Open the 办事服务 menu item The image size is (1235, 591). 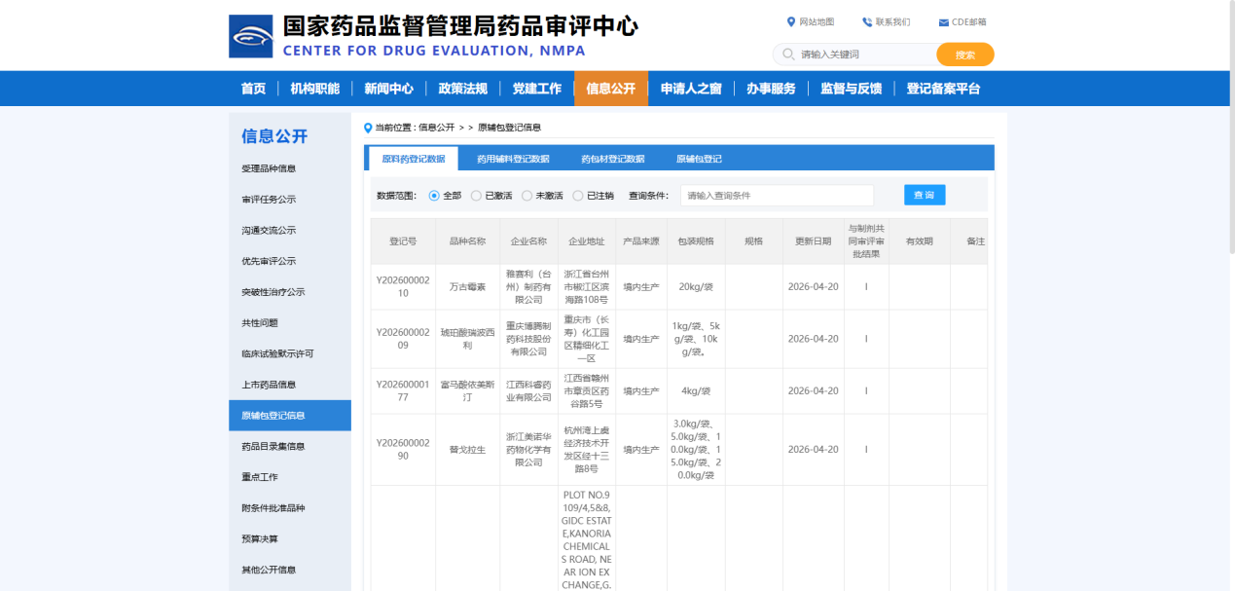tap(771, 89)
